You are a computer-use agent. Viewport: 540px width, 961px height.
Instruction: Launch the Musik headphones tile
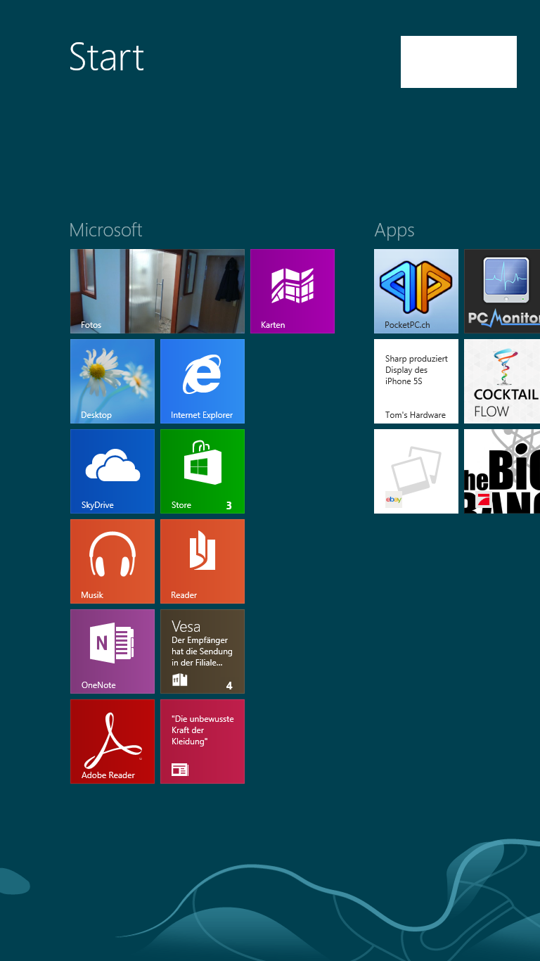tap(112, 561)
